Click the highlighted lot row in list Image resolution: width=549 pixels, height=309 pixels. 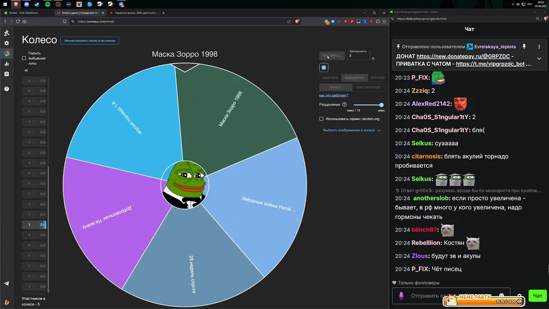click(x=34, y=225)
